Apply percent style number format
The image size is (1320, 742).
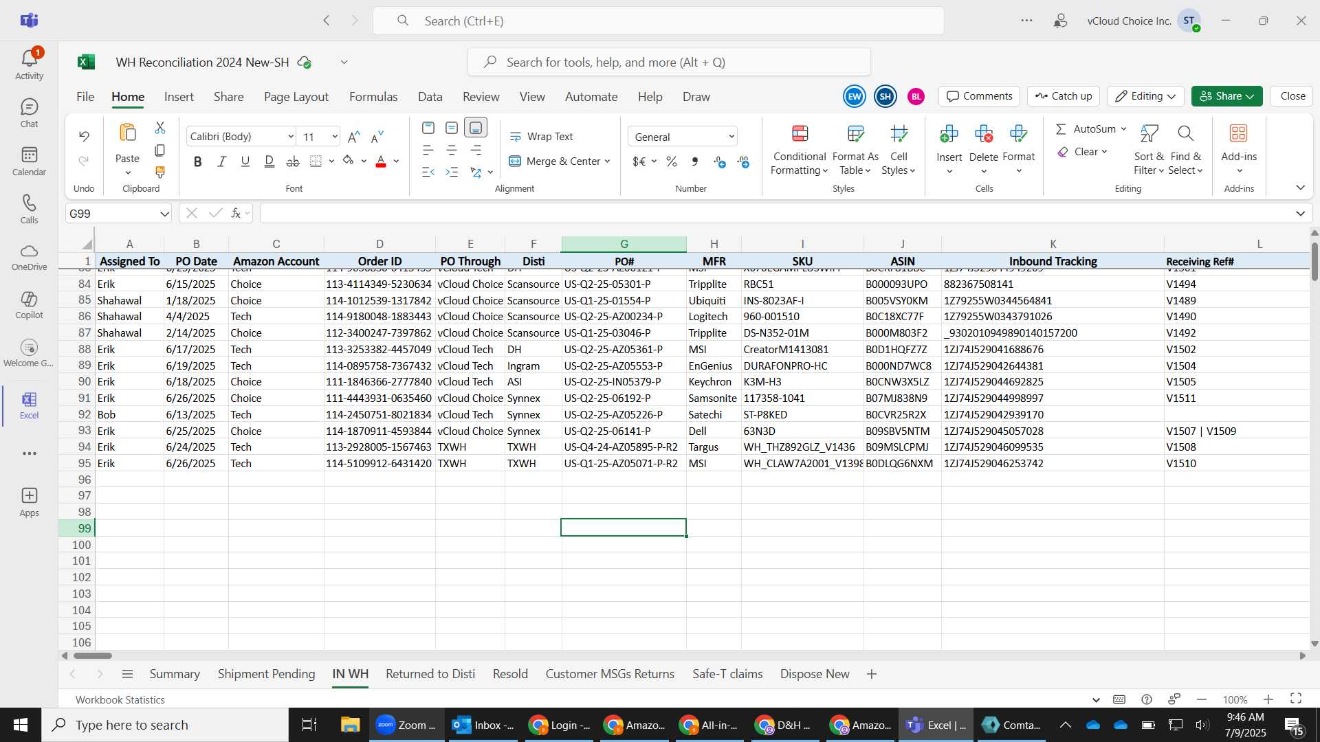pos(672,161)
